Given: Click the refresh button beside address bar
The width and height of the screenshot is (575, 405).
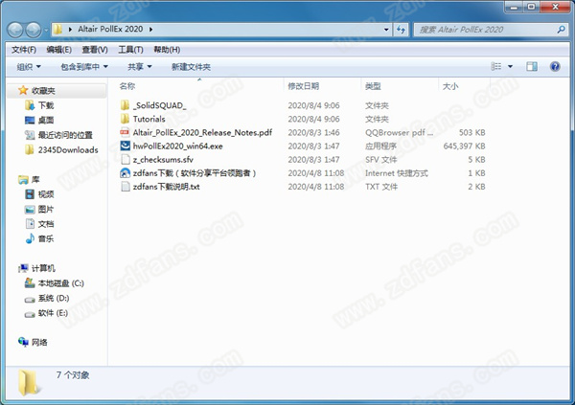Looking at the screenshot, I should coord(401,30).
